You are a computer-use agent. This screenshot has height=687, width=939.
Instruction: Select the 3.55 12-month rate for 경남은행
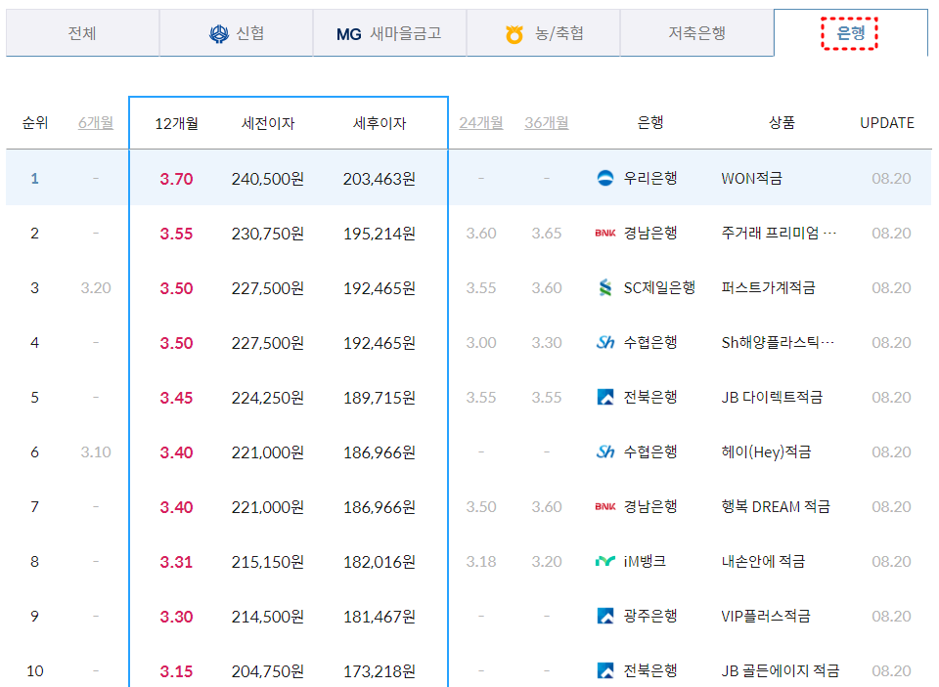pos(177,234)
